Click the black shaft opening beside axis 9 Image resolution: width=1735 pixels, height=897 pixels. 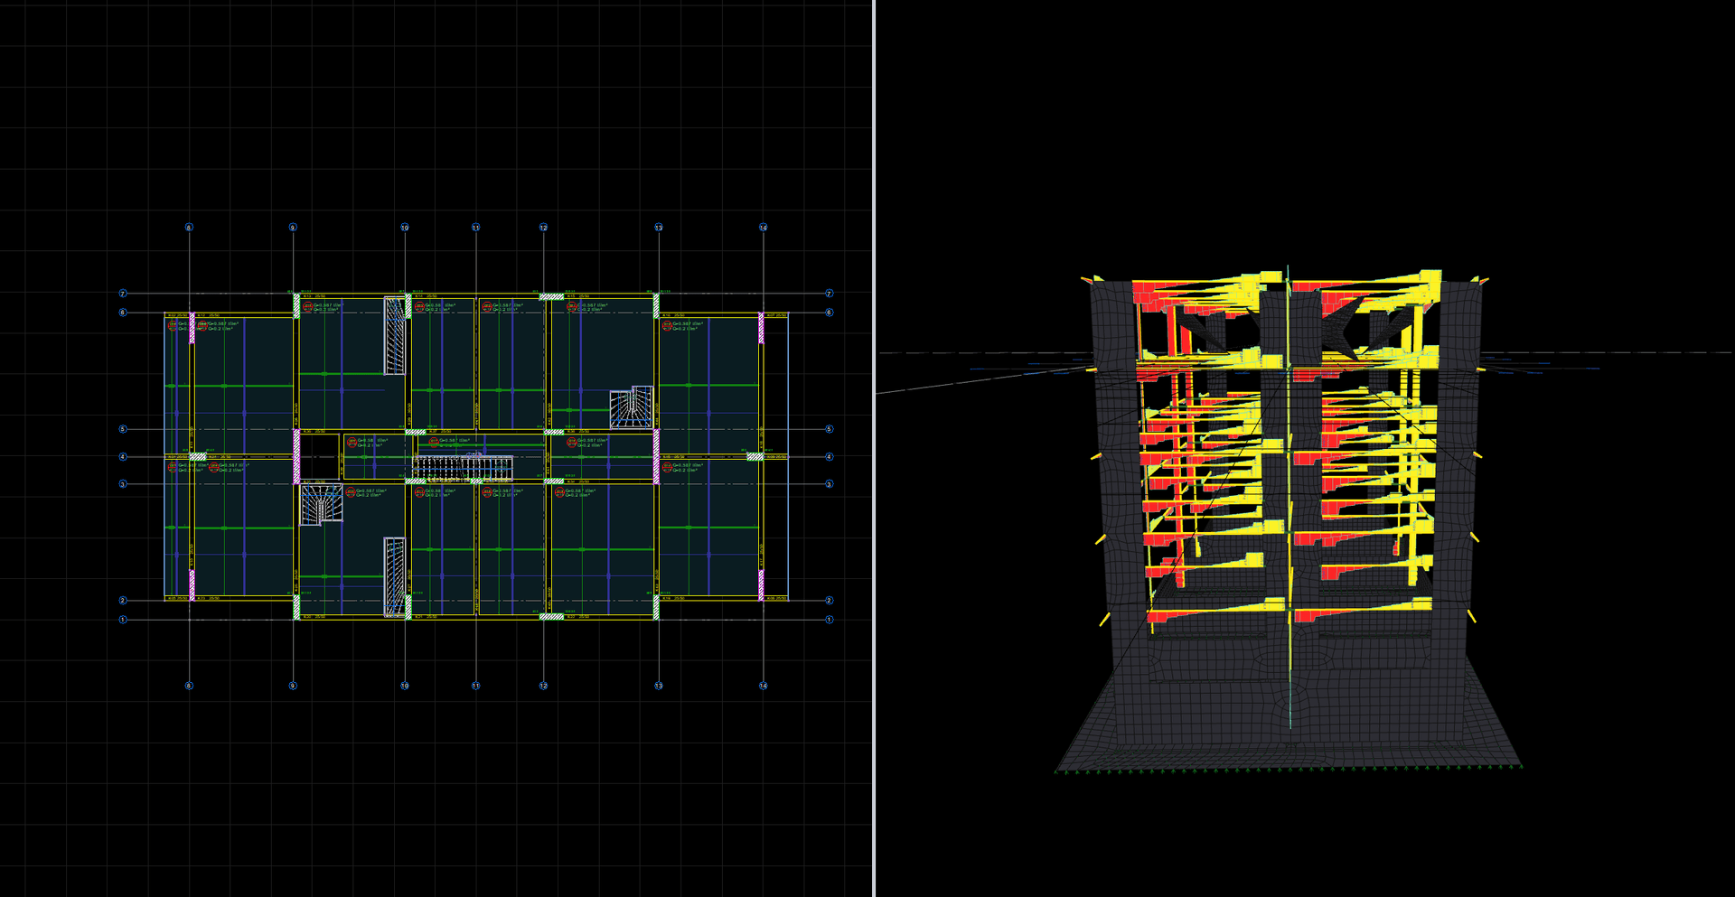319,456
